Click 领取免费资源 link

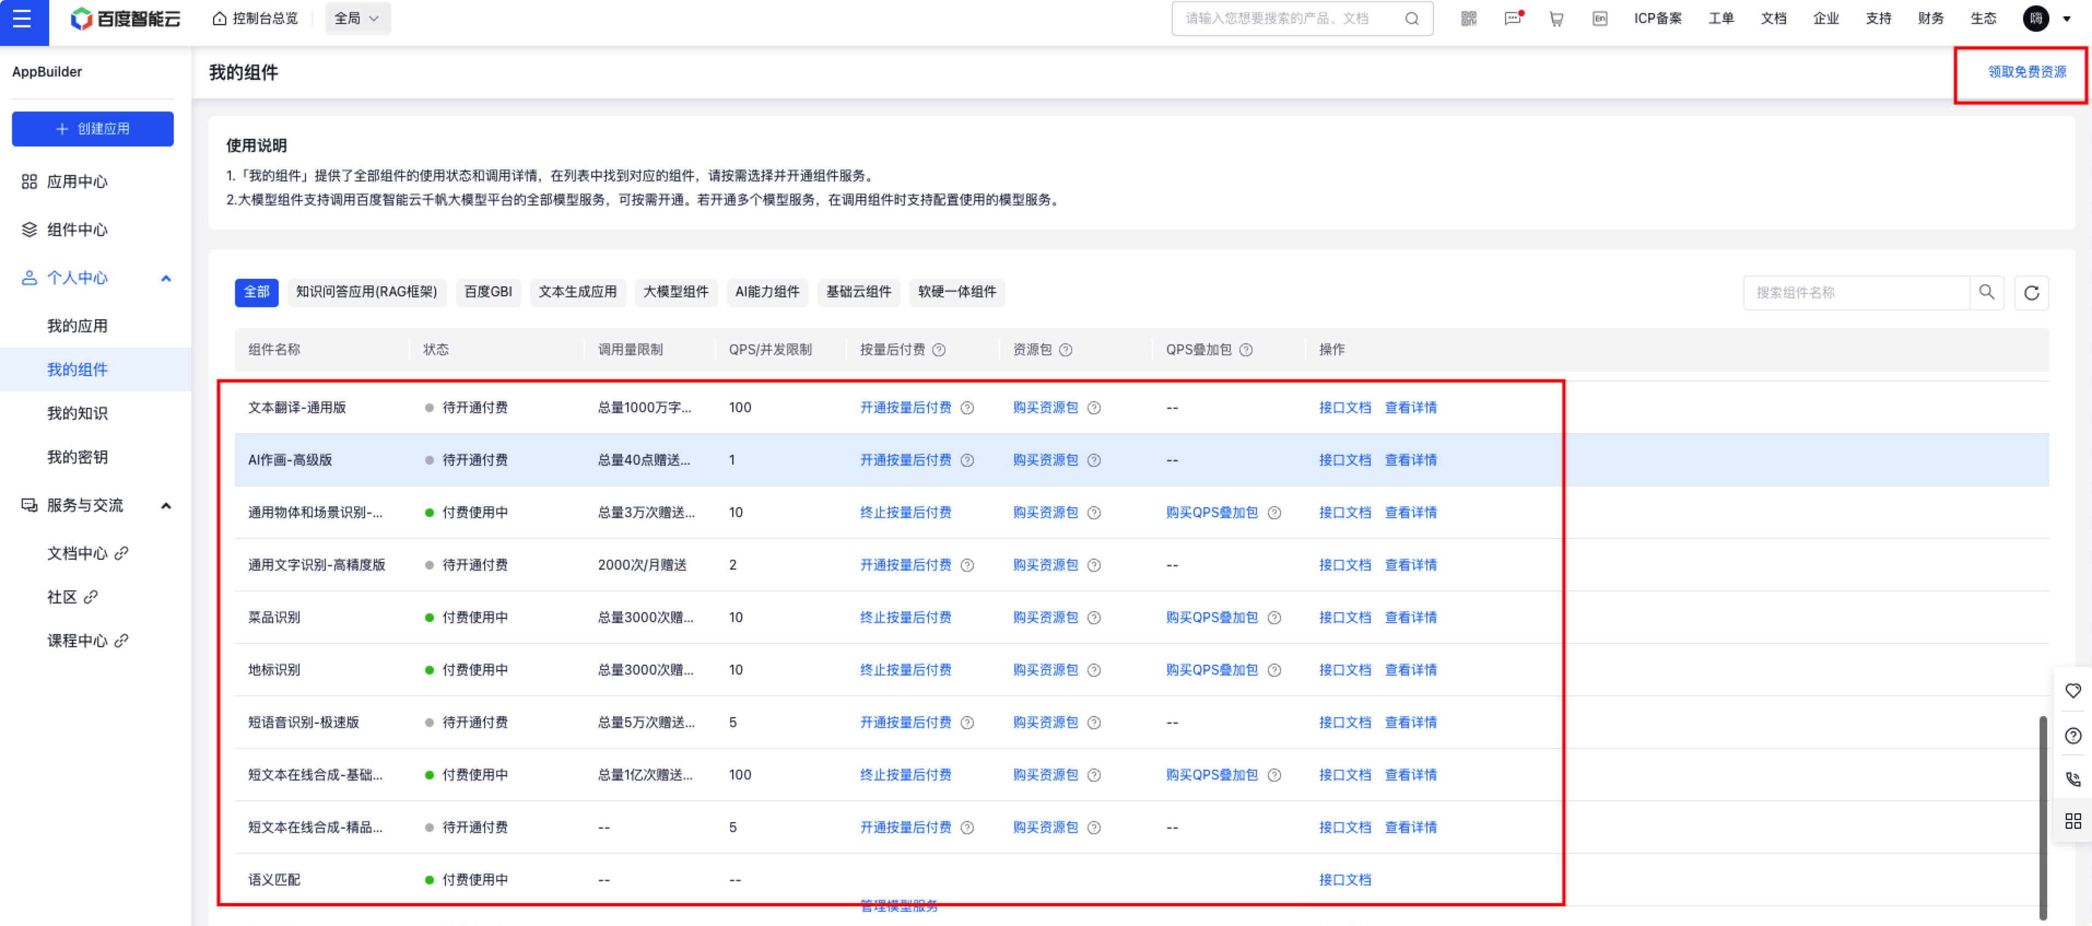point(2027,72)
